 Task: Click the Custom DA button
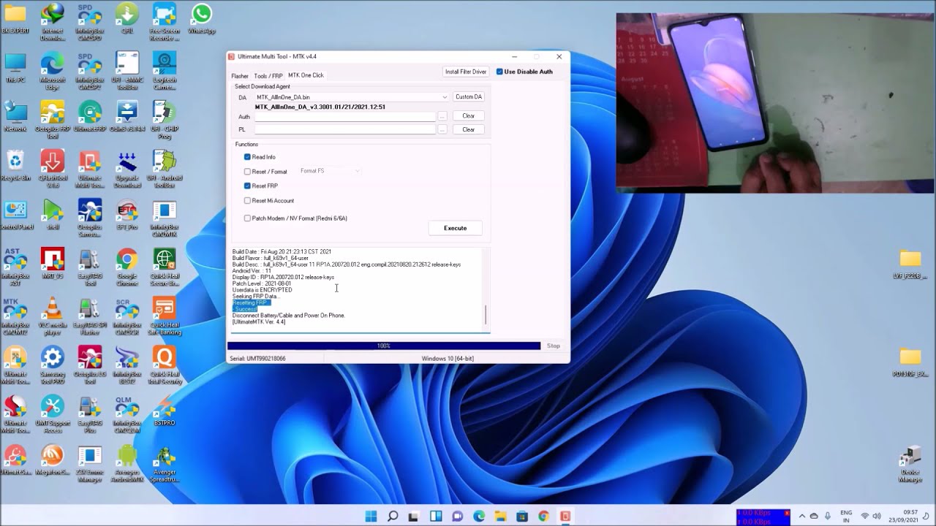click(x=469, y=96)
